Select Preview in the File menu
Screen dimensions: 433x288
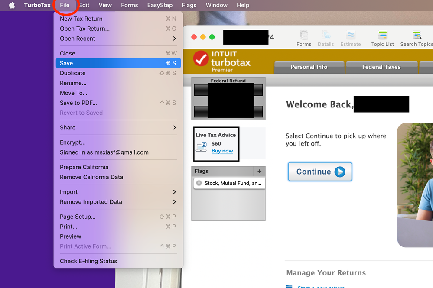tap(118, 236)
